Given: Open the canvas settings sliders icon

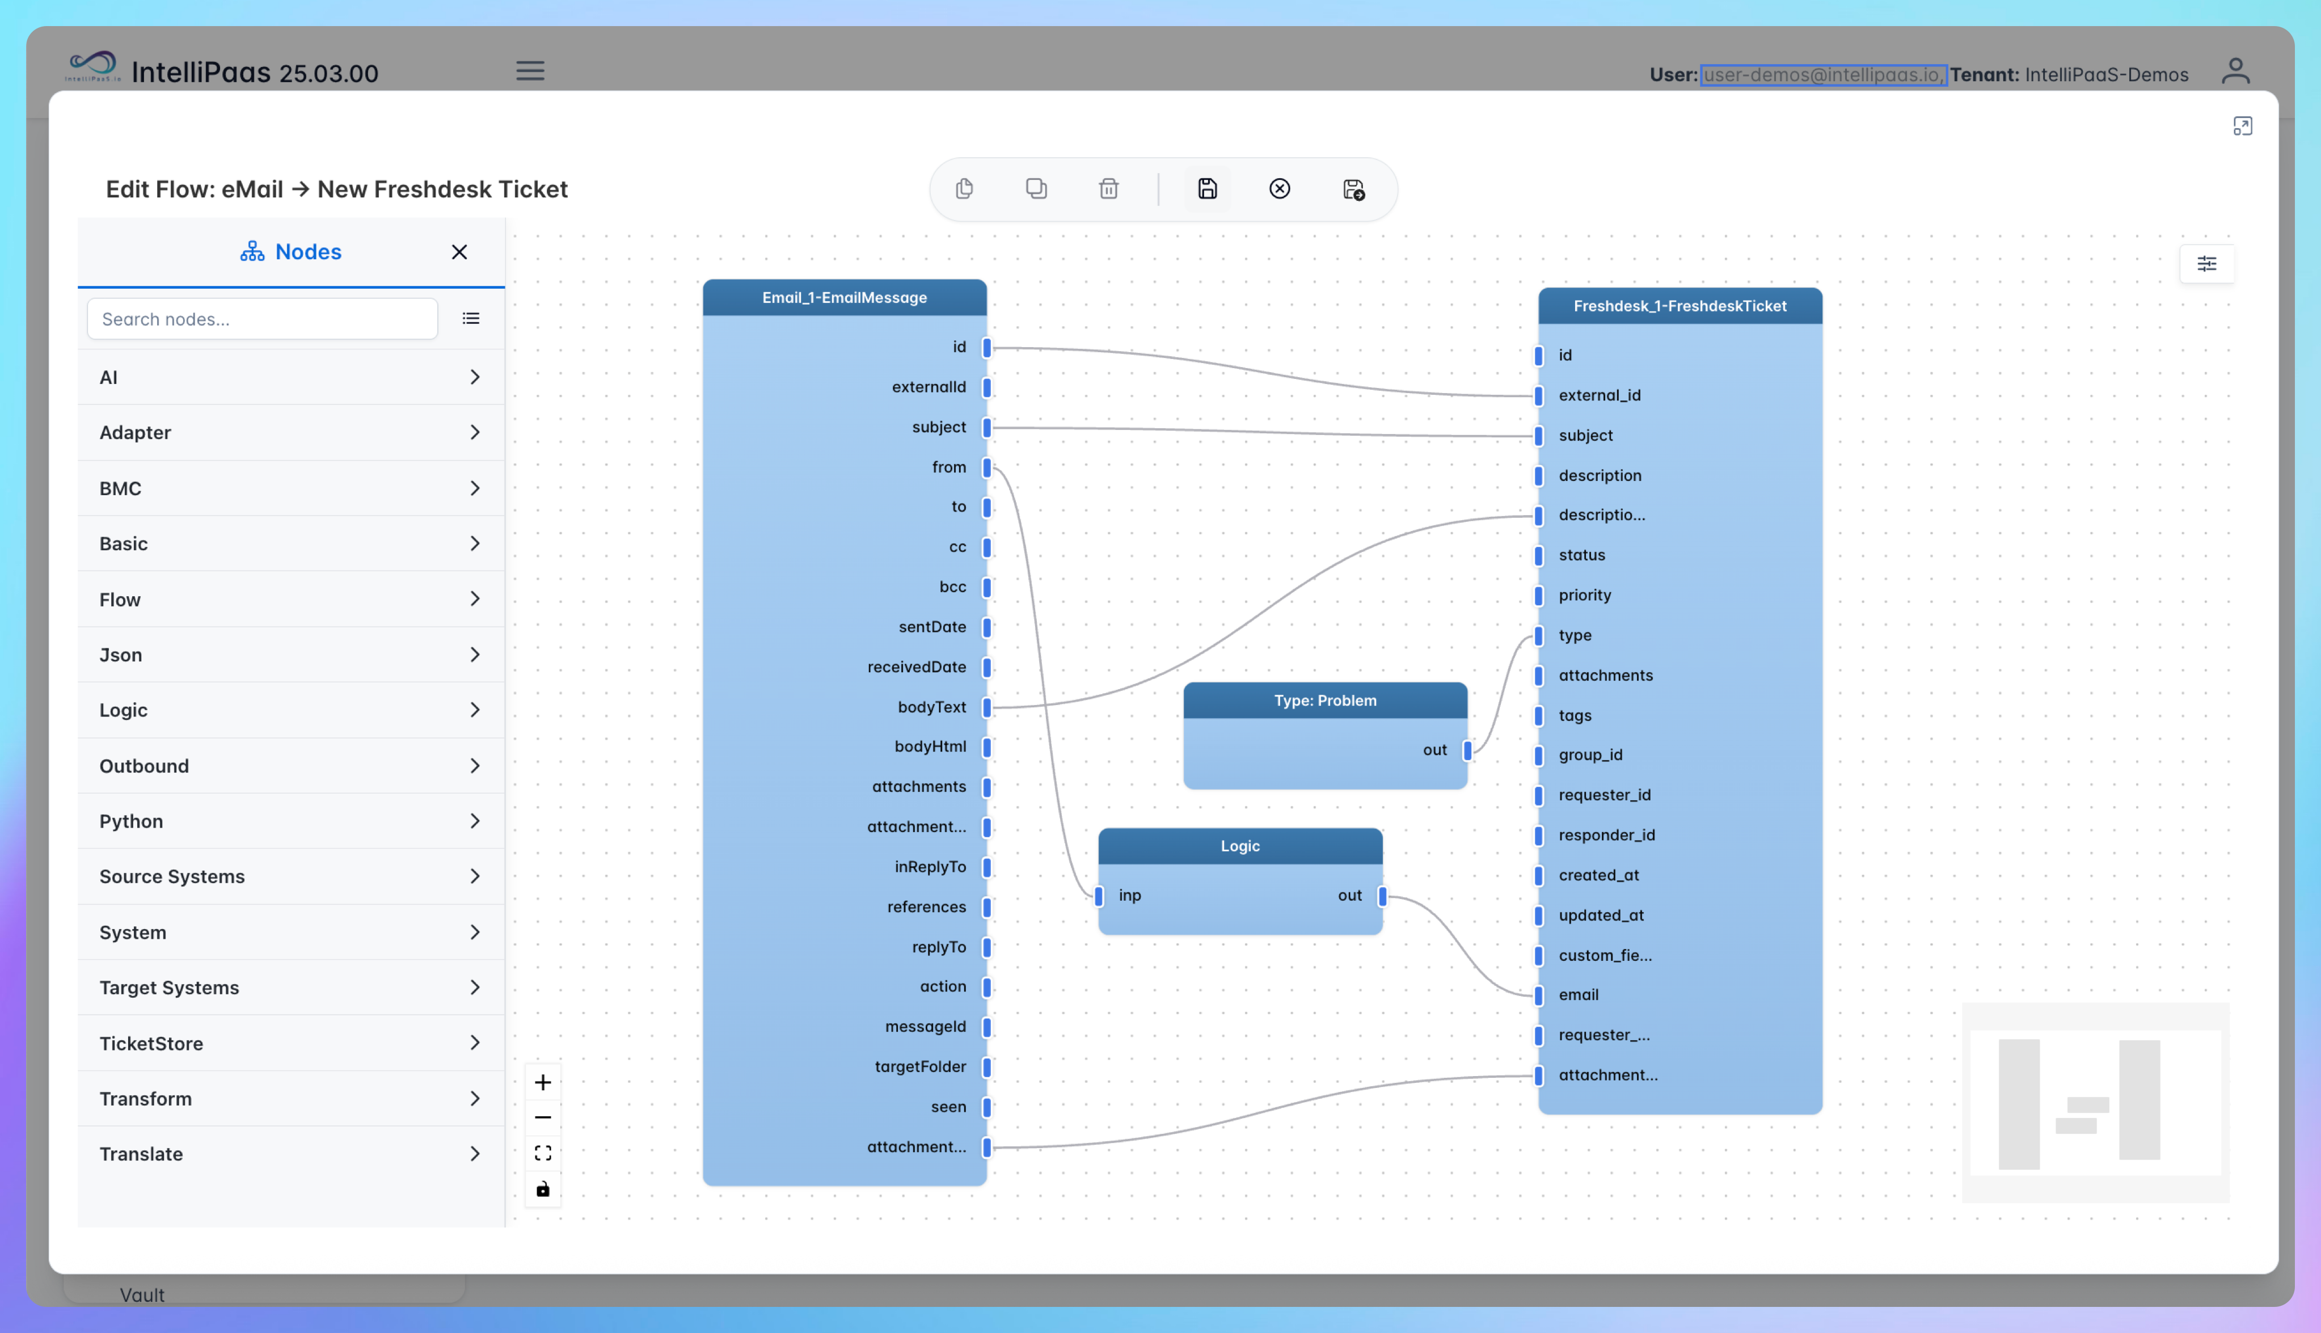Looking at the screenshot, I should pyautogui.click(x=2206, y=264).
